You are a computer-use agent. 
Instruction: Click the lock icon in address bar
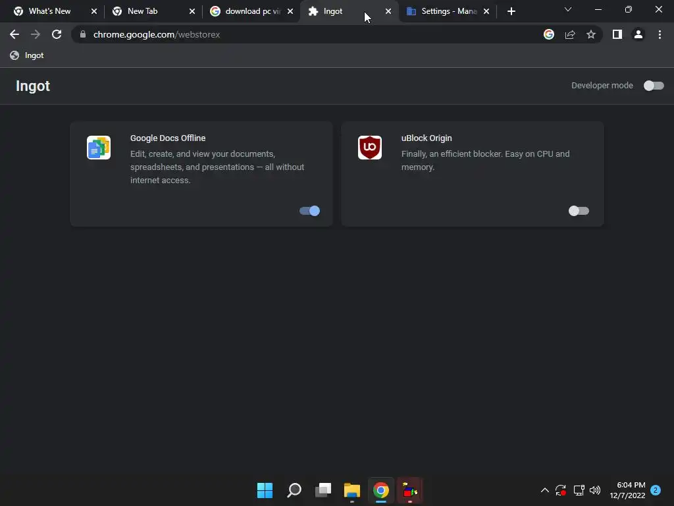[83, 34]
